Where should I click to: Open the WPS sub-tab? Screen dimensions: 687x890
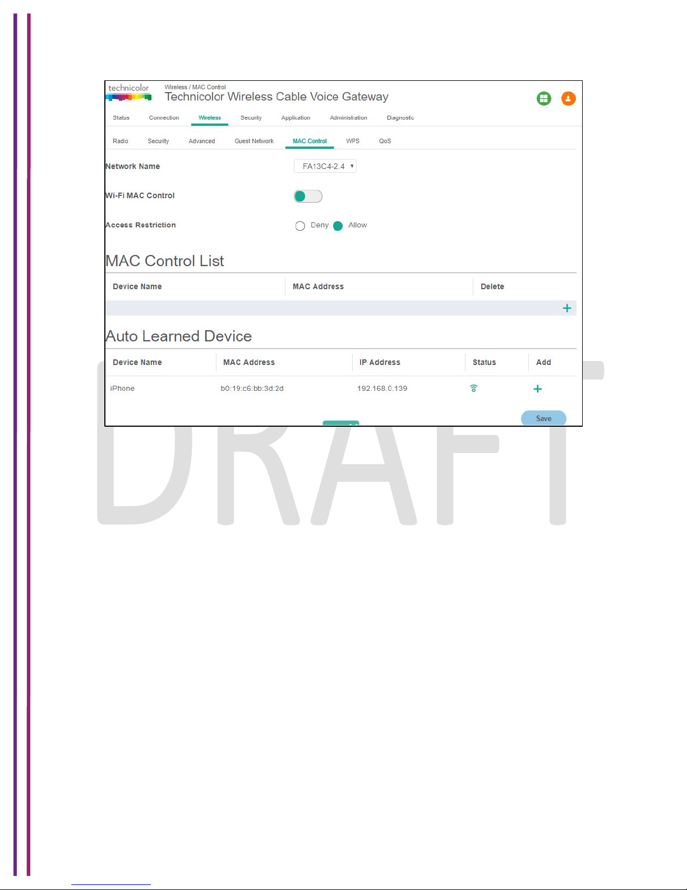point(353,141)
